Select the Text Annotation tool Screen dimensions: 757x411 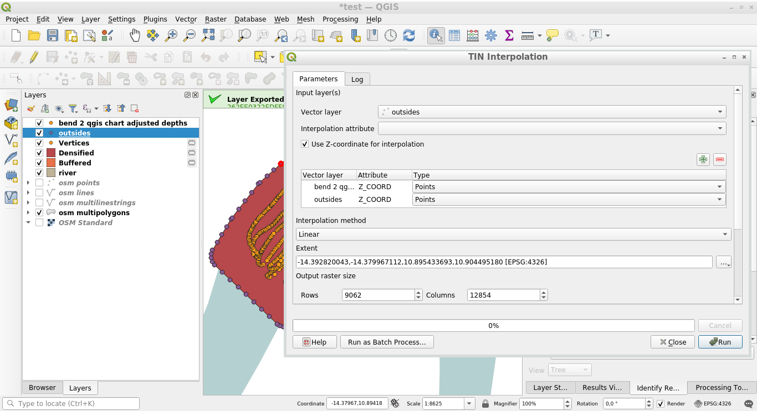point(596,35)
